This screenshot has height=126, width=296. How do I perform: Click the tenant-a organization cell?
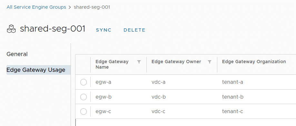coord(232,82)
